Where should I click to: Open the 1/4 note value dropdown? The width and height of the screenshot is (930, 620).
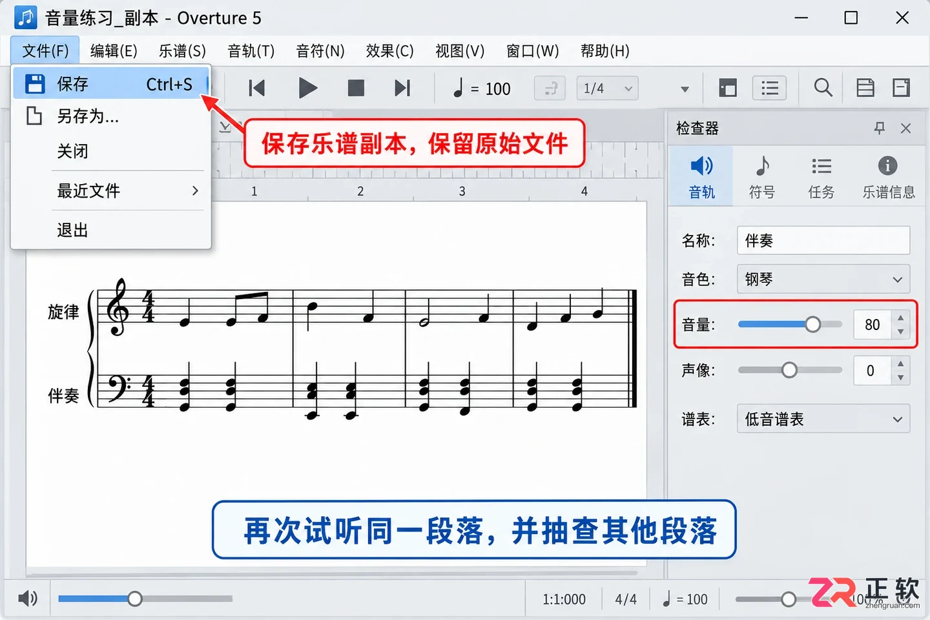click(607, 88)
